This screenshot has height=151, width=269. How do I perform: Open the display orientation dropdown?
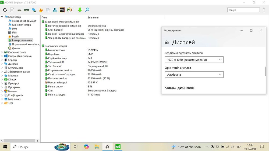tap(194, 75)
